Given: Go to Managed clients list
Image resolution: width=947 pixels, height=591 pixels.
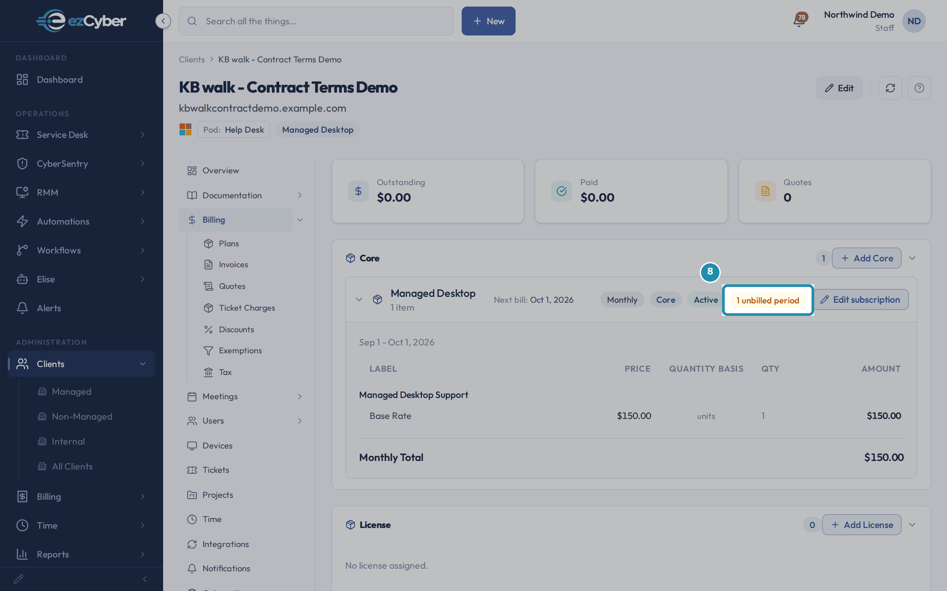Looking at the screenshot, I should click(72, 392).
